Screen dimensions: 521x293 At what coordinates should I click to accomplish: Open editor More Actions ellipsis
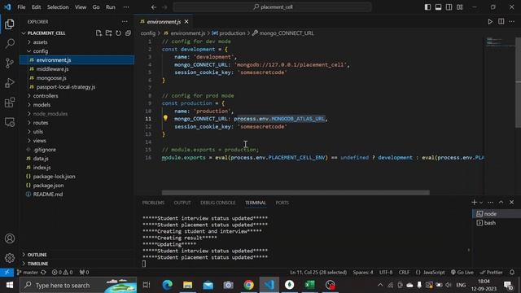(512, 22)
